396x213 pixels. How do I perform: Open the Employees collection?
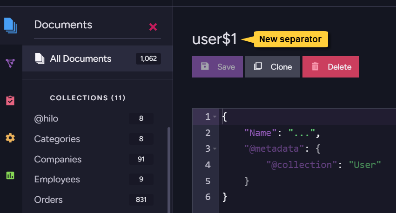click(x=57, y=179)
